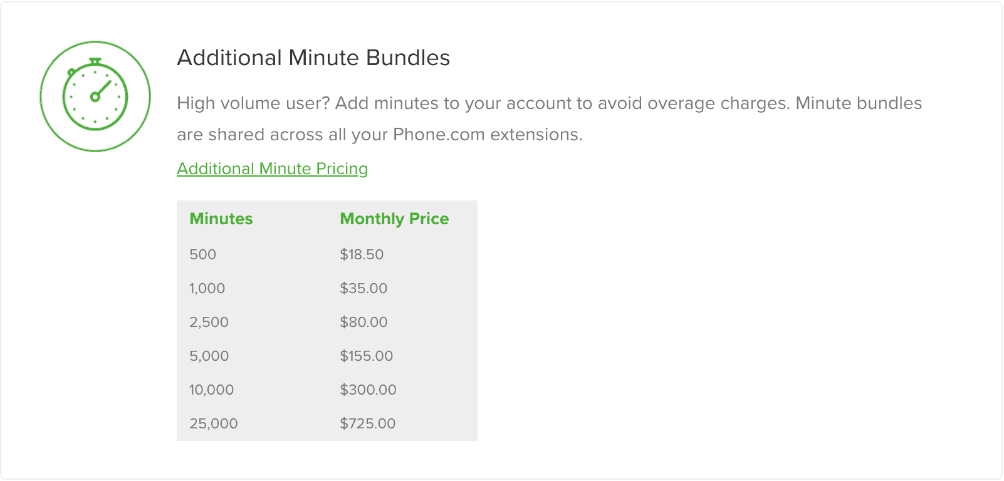Select the inner dial of the stopwatch graphic
This screenshot has height=481, width=1004.
click(95, 97)
